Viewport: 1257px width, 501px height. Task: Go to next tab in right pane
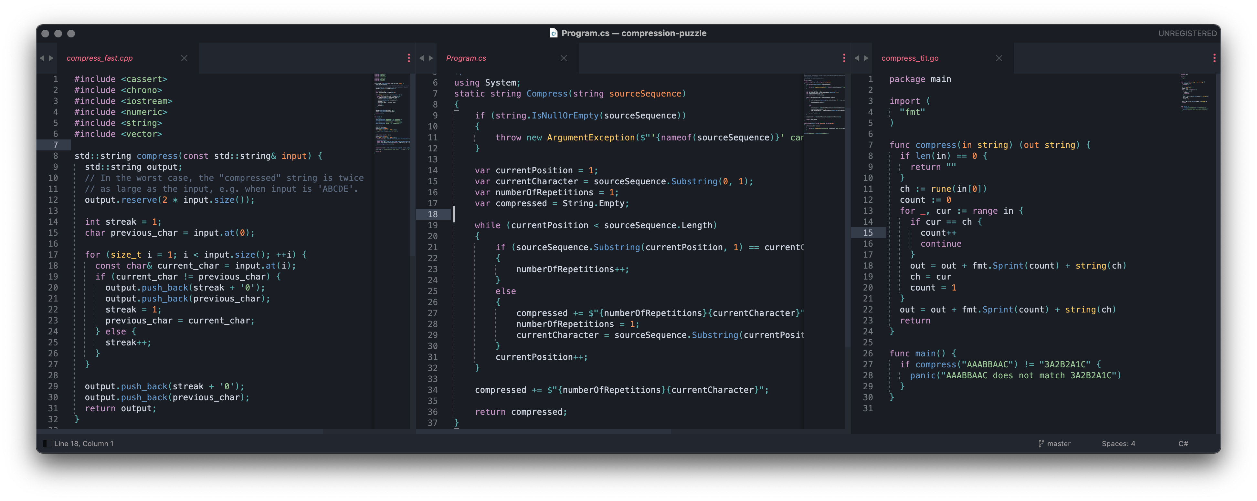pos(866,58)
